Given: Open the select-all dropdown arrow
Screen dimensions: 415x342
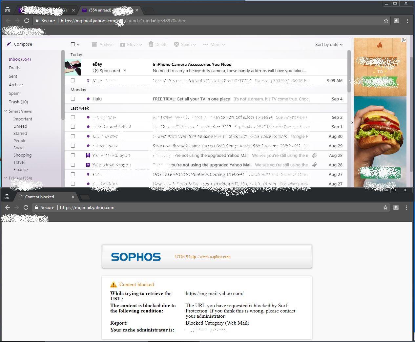Looking at the screenshot, I should click(x=78, y=45).
